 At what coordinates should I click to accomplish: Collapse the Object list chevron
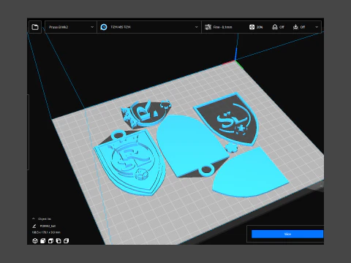[34, 218]
